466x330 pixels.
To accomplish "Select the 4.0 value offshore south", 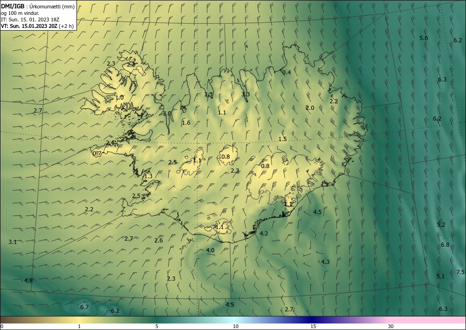I will pyautogui.click(x=210, y=250).
